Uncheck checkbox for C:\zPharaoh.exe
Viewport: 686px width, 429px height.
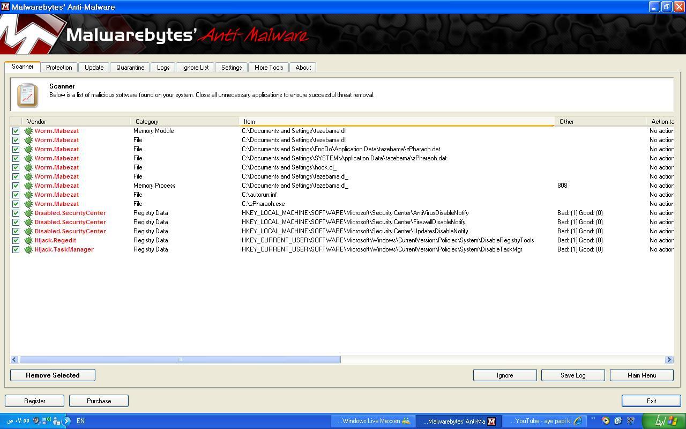[x=16, y=204]
